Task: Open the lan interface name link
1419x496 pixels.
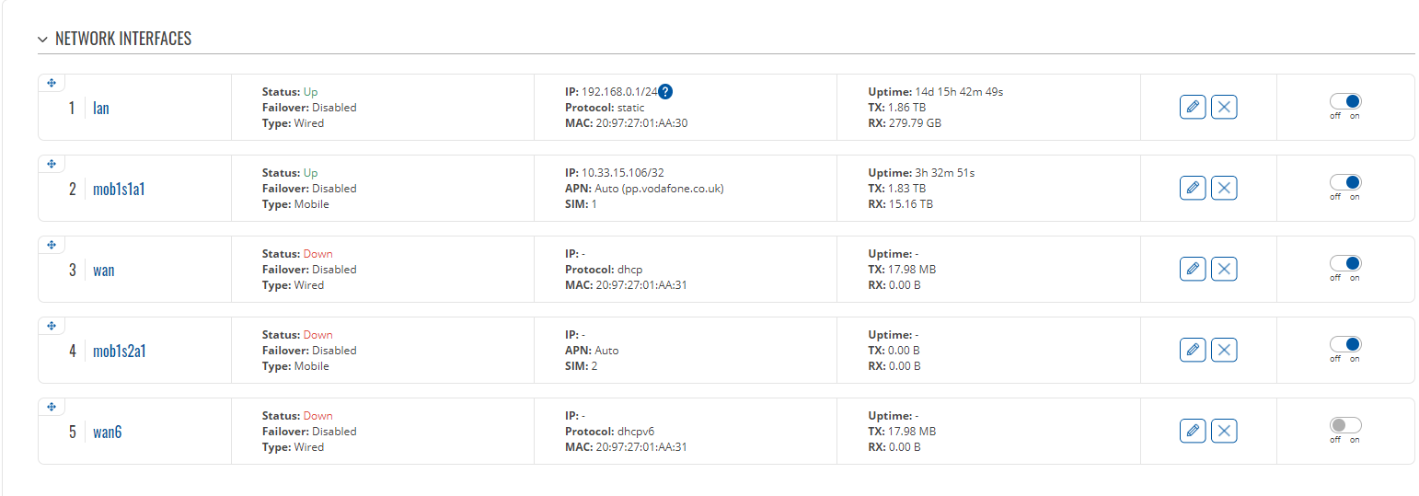Action: [x=101, y=108]
